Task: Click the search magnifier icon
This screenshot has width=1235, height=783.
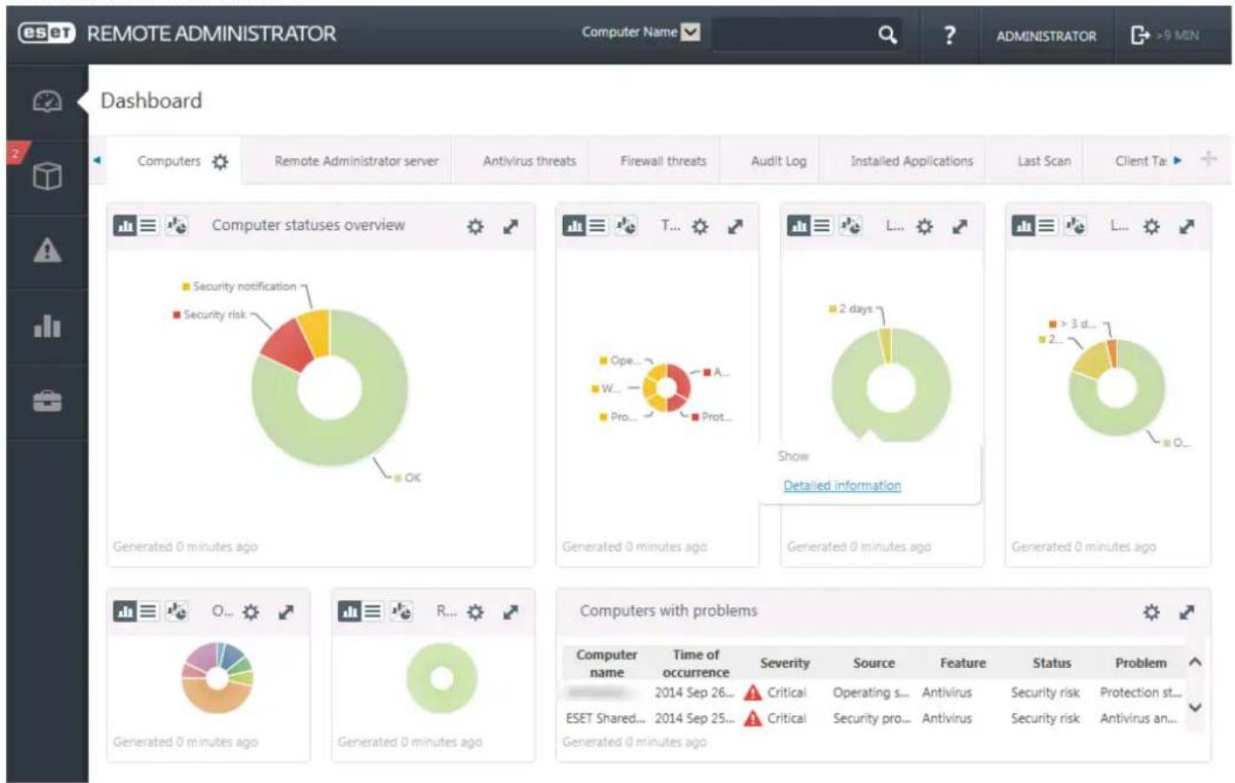Action: tap(887, 35)
